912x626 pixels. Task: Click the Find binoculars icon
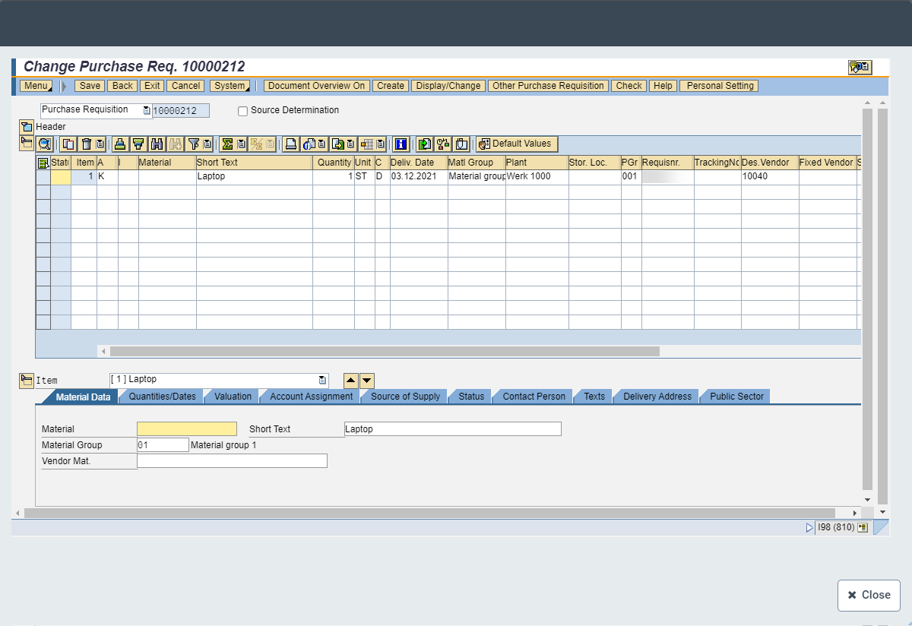coord(157,144)
